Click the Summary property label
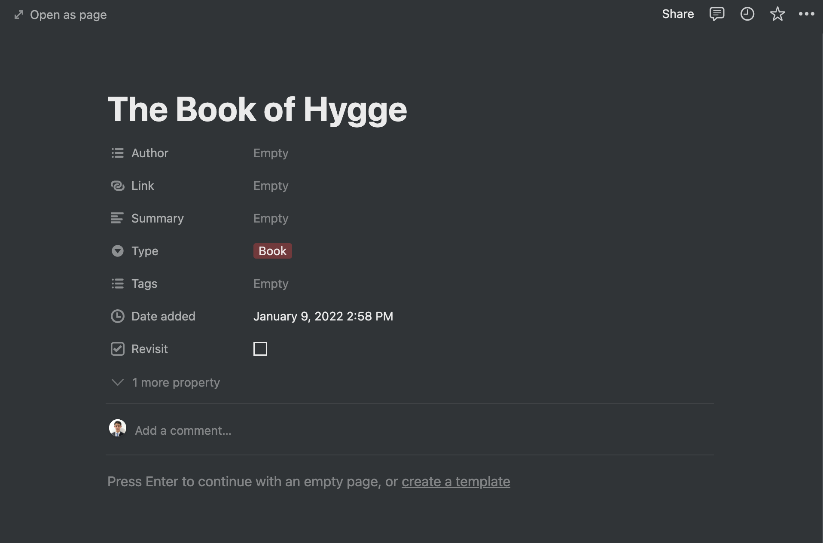 coord(158,218)
